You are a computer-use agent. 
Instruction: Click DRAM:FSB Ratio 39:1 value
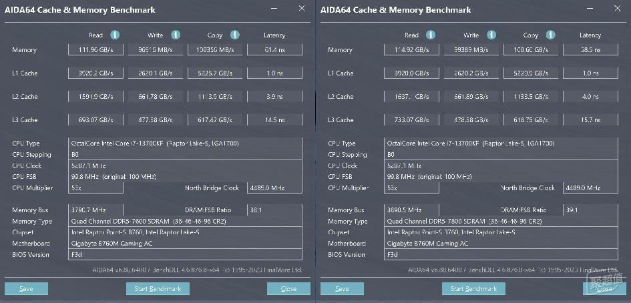[x=590, y=210]
